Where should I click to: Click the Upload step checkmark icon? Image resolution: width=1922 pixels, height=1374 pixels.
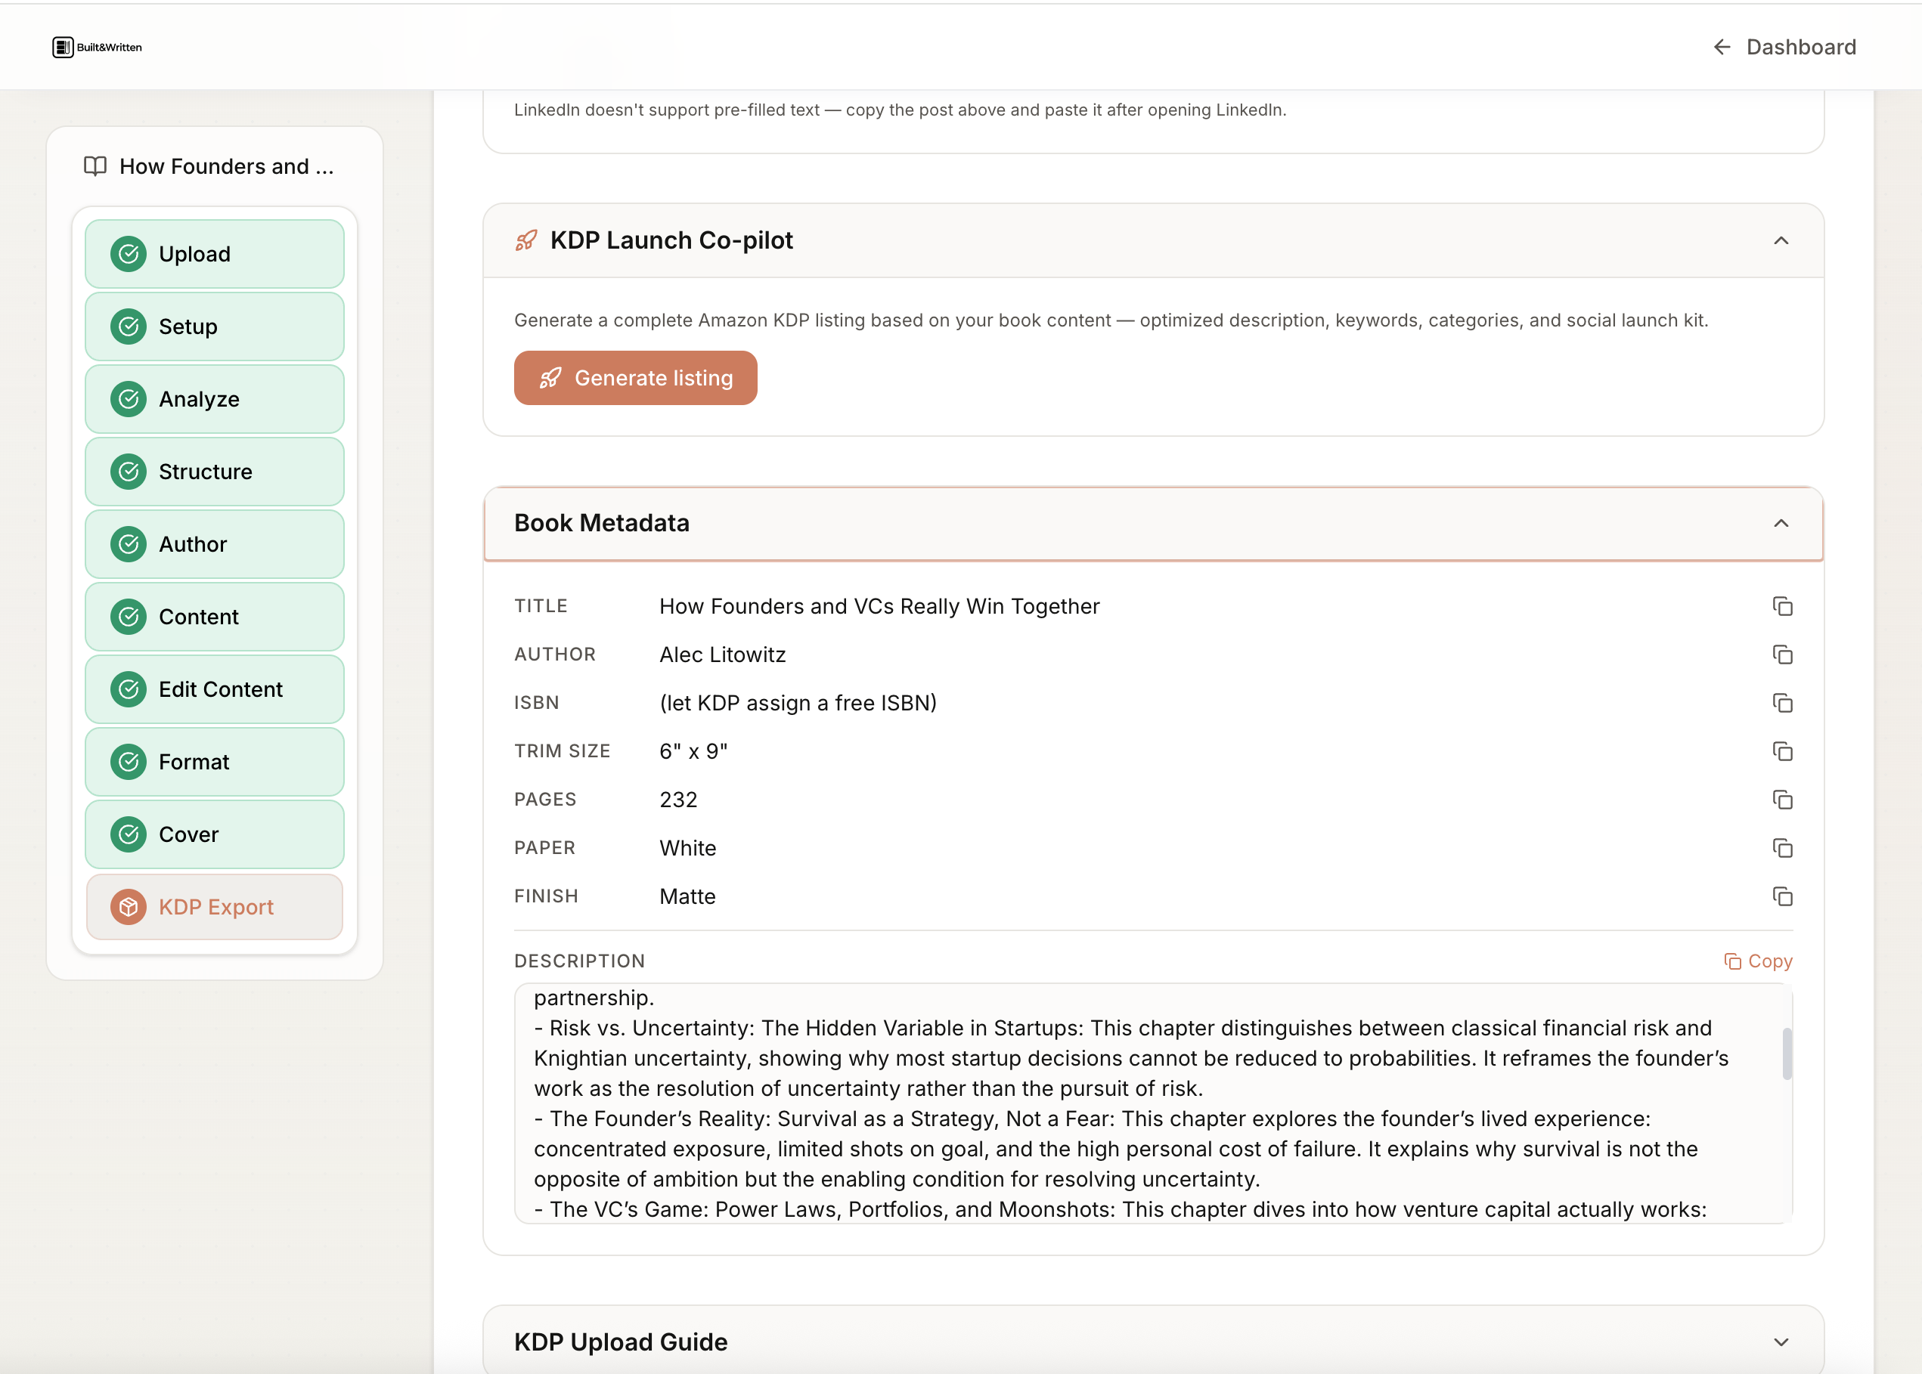tap(129, 255)
